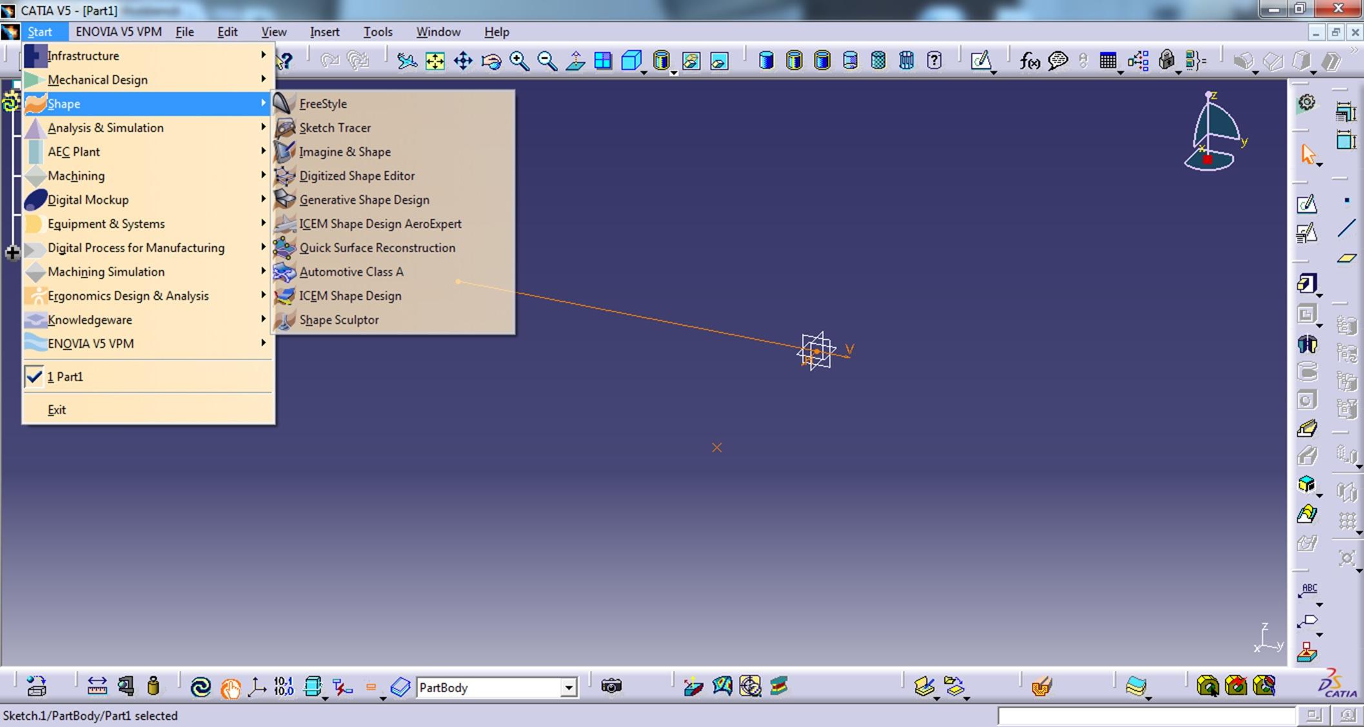Expand the Knowledgeware submenu
The width and height of the screenshot is (1364, 727).
(148, 319)
